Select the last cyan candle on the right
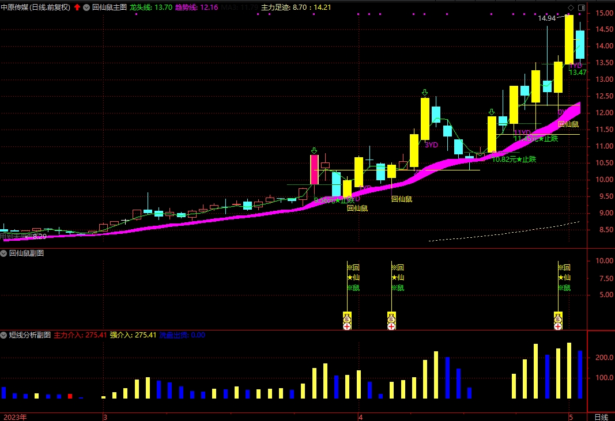This screenshot has width=615, height=421. pyautogui.click(x=580, y=45)
